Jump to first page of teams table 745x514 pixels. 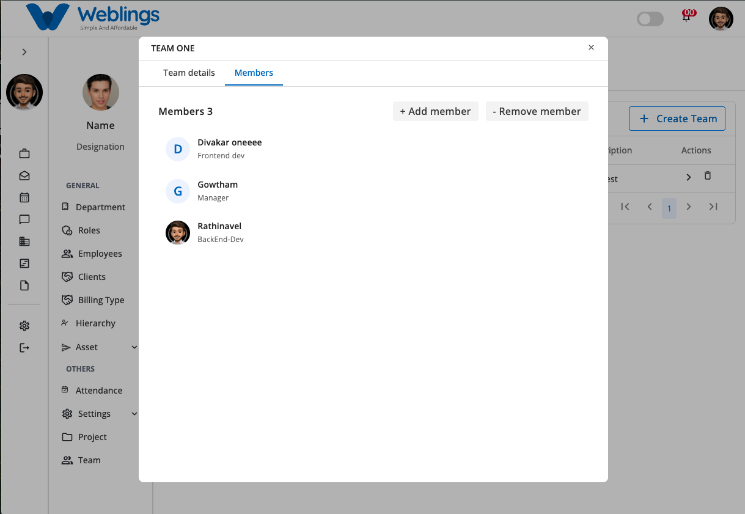pyautogui.click(x=625, y=207)
